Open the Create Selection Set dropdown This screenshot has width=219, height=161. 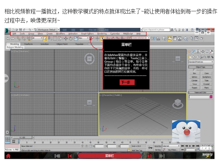[x=141, y=38]
